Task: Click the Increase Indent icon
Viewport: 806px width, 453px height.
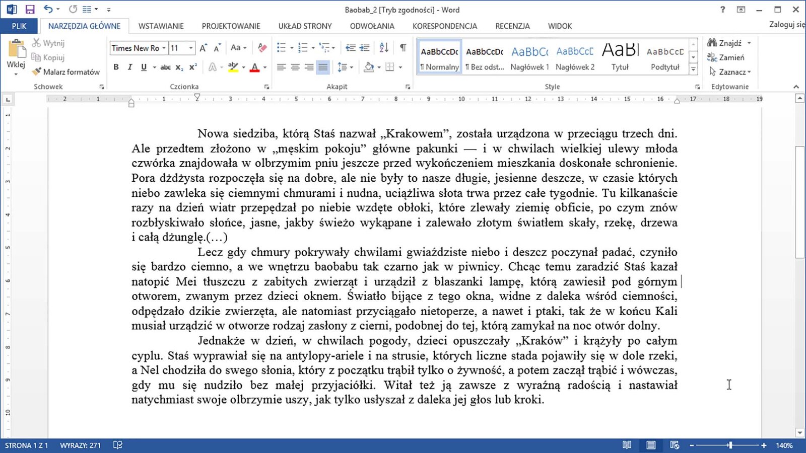Action: click(x=364, y=48)
